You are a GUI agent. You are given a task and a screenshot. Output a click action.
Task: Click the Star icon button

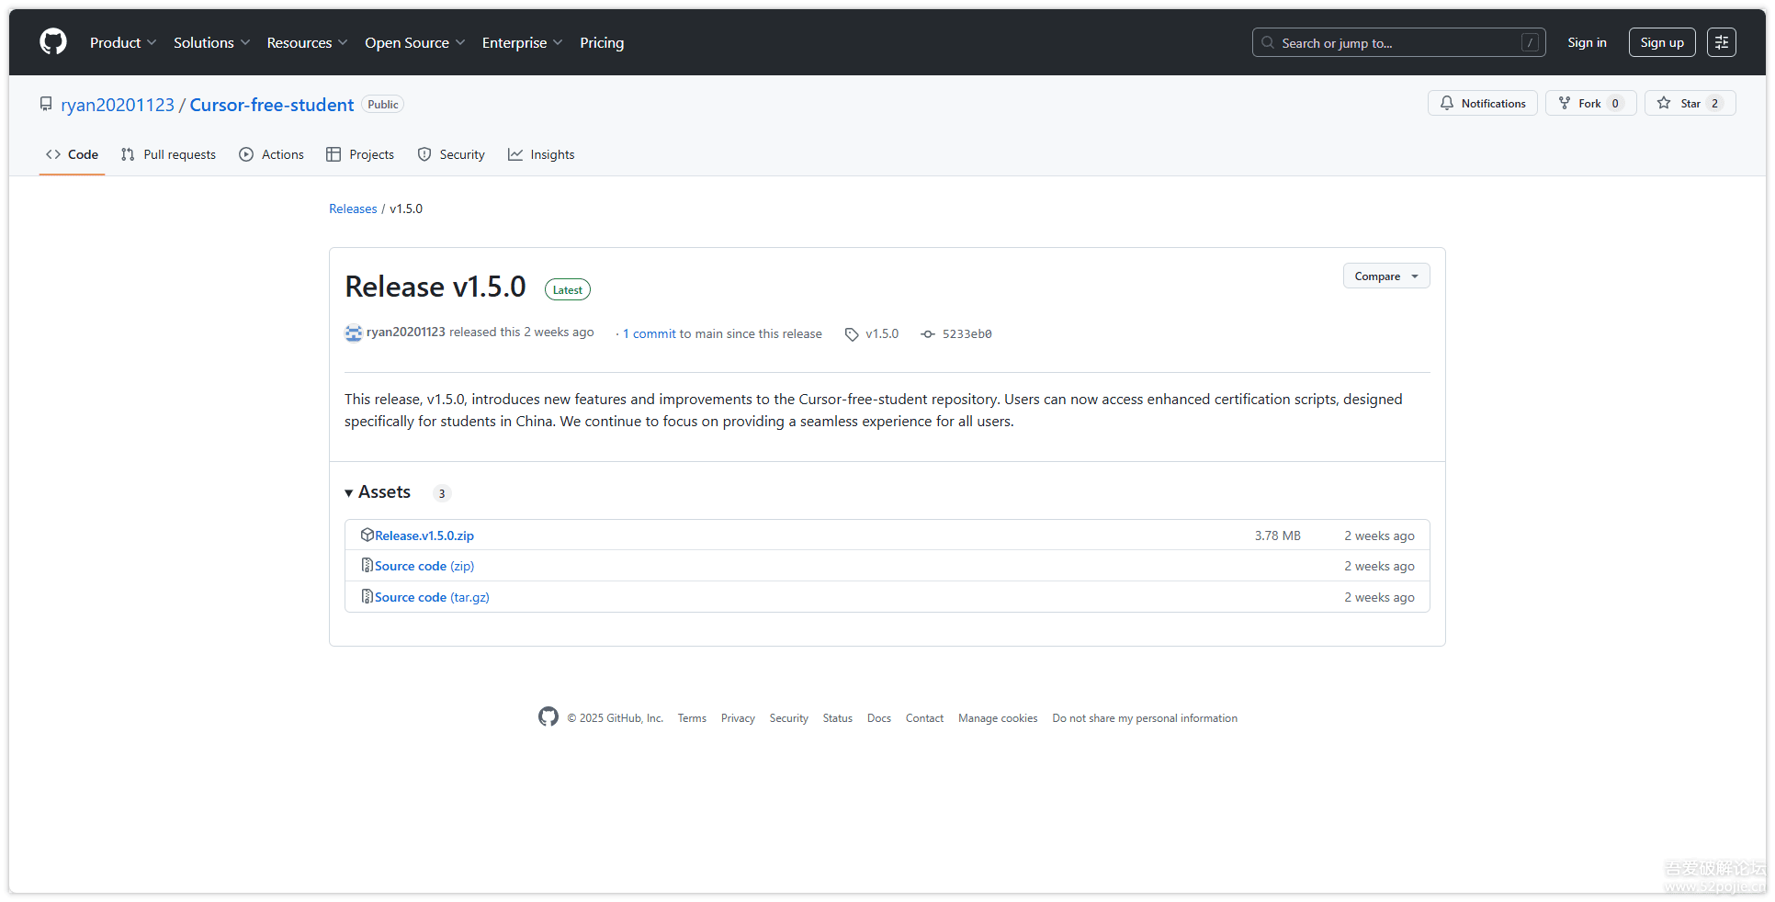click(x=1664, y=104)
